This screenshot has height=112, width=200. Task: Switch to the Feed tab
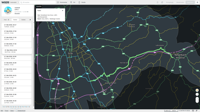point(5,20)
